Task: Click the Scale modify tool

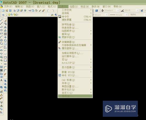Action: tap(5, 44)
